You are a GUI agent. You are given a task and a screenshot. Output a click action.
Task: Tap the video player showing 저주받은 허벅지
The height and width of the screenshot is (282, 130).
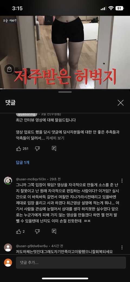pyautogui.click(x=65, y=52)
